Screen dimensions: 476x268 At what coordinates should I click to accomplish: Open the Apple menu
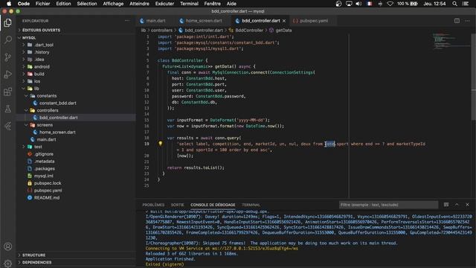(9, 4)
